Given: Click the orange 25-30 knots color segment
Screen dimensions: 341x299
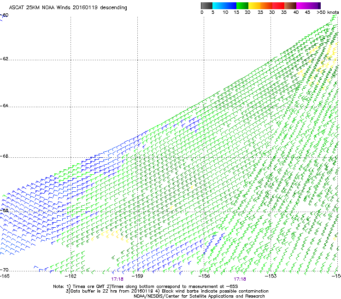Looking at the screenshot, I should pos(266,6).
